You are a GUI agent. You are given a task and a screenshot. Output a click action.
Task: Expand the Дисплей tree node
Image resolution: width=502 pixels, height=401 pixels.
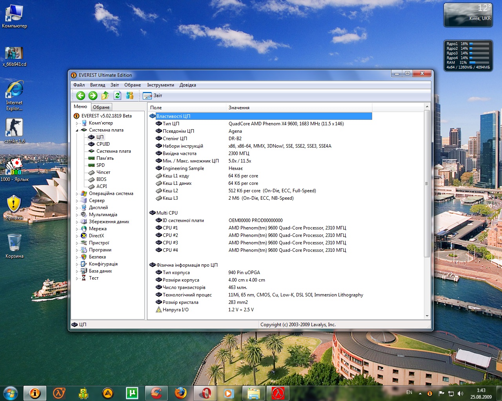click(x=77, y=208)
